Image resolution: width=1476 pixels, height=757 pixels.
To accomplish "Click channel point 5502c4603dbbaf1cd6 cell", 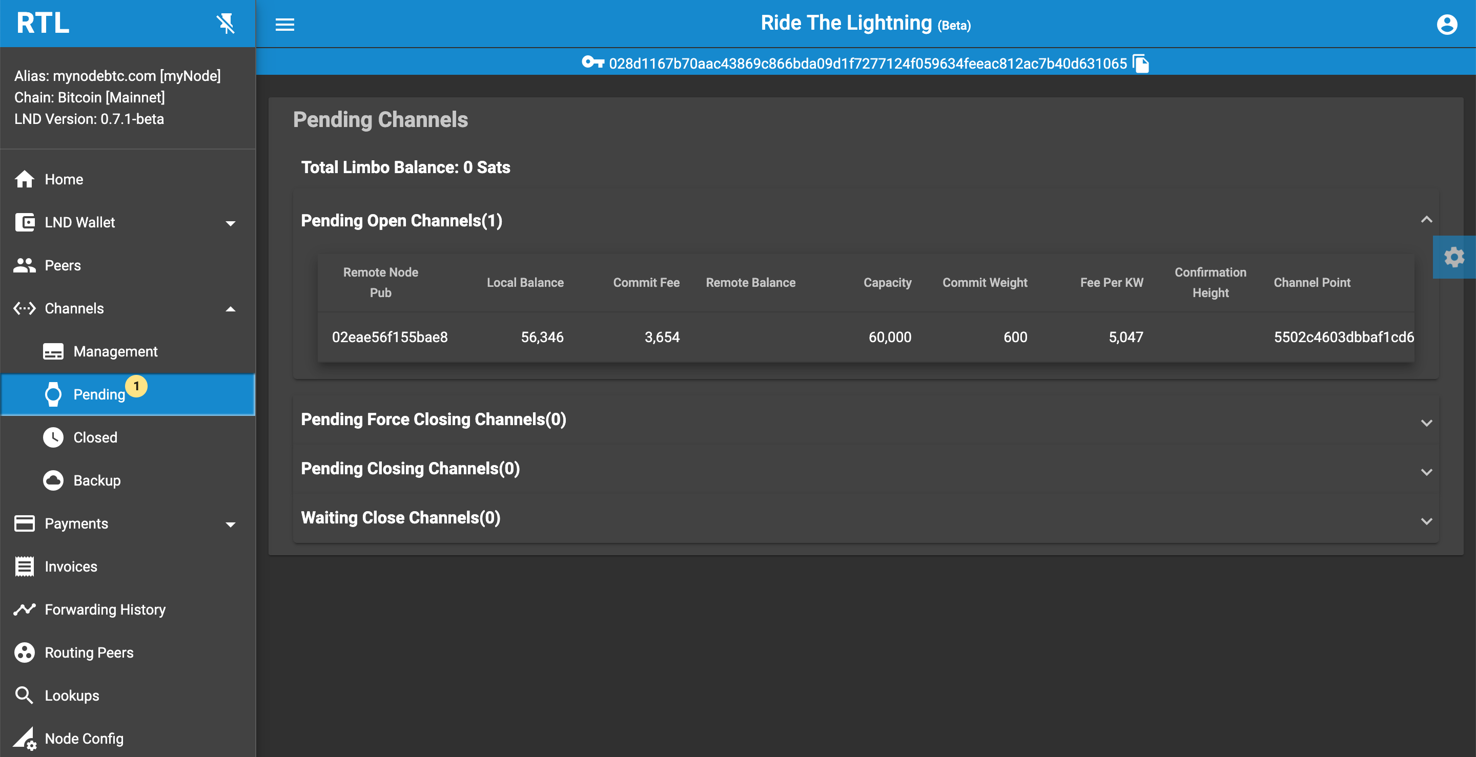I will [1343, 338].
